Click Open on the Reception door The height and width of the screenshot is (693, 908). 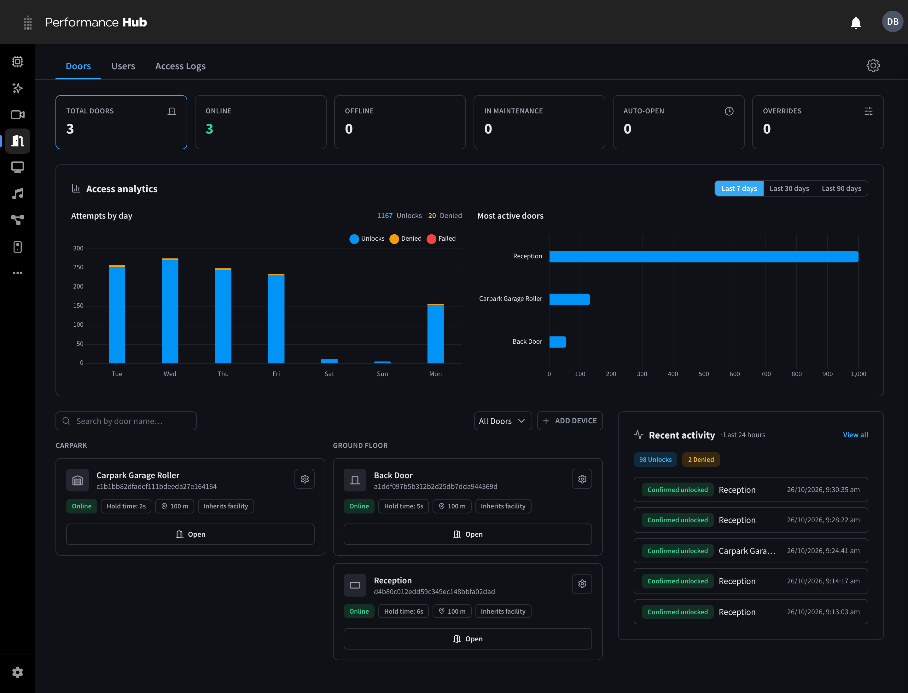tap(468, 639)
